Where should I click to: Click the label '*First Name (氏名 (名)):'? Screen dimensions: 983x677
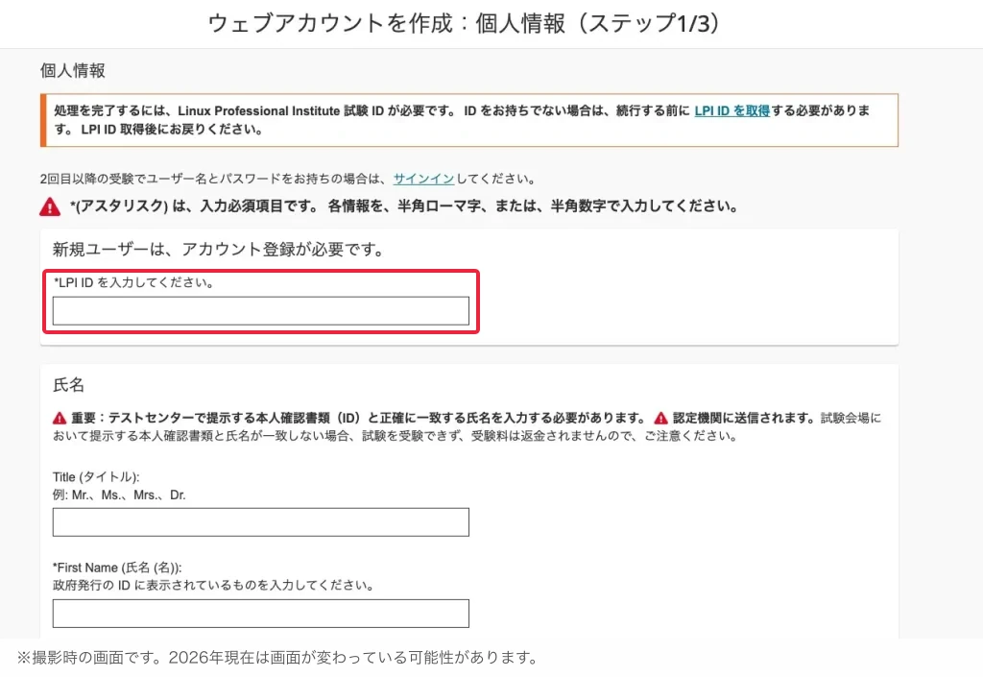(x=117, y=568)
